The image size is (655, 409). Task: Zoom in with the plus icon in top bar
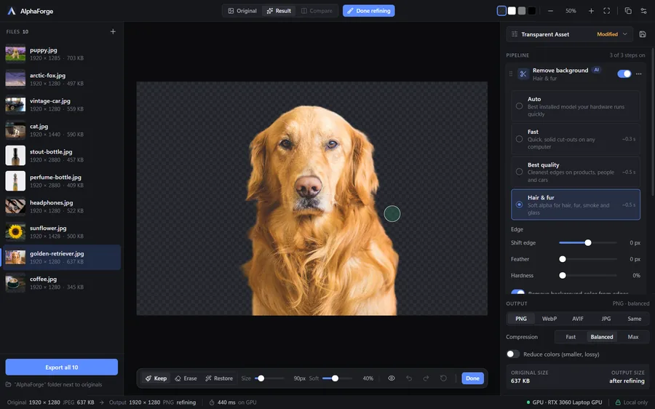point(591,11)
